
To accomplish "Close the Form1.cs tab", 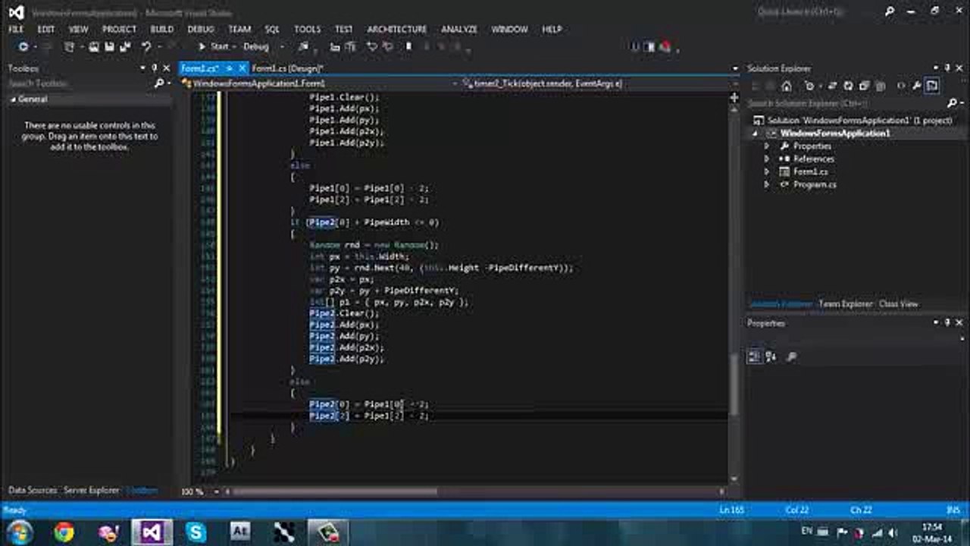I will point(242,68).
